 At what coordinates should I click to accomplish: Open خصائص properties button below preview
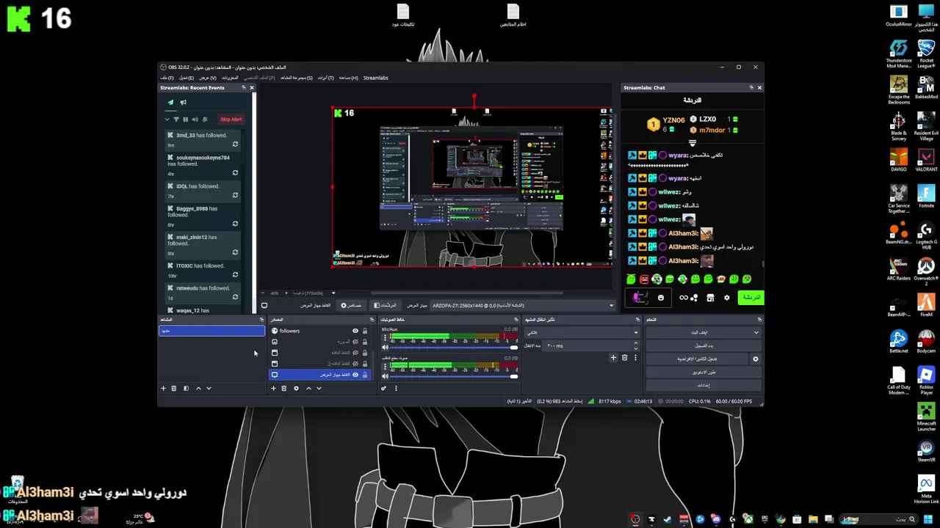click(351, 306)
